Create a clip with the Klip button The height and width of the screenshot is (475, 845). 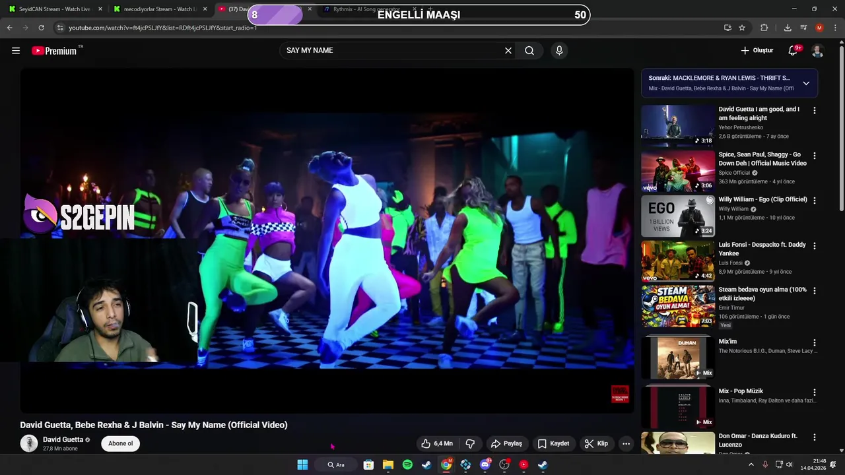pyautogui.click(x=596, y=443)
